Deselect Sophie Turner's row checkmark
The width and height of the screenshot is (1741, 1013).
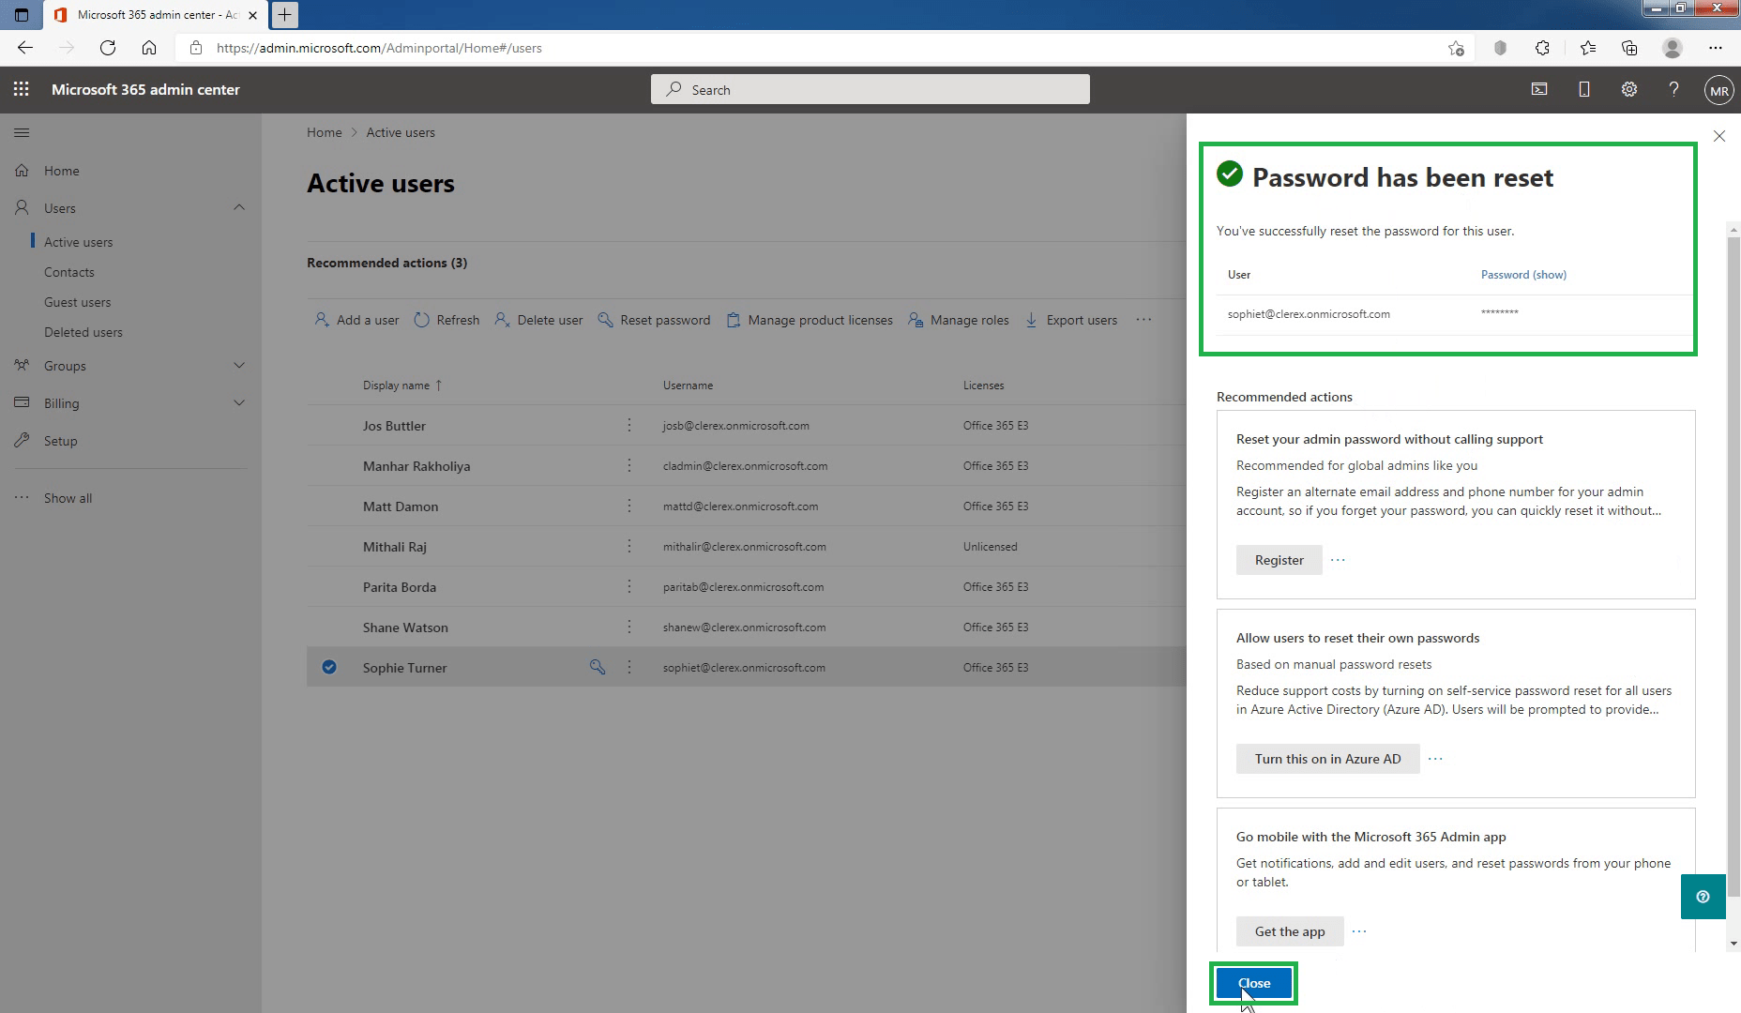click(x=328, y=667)
